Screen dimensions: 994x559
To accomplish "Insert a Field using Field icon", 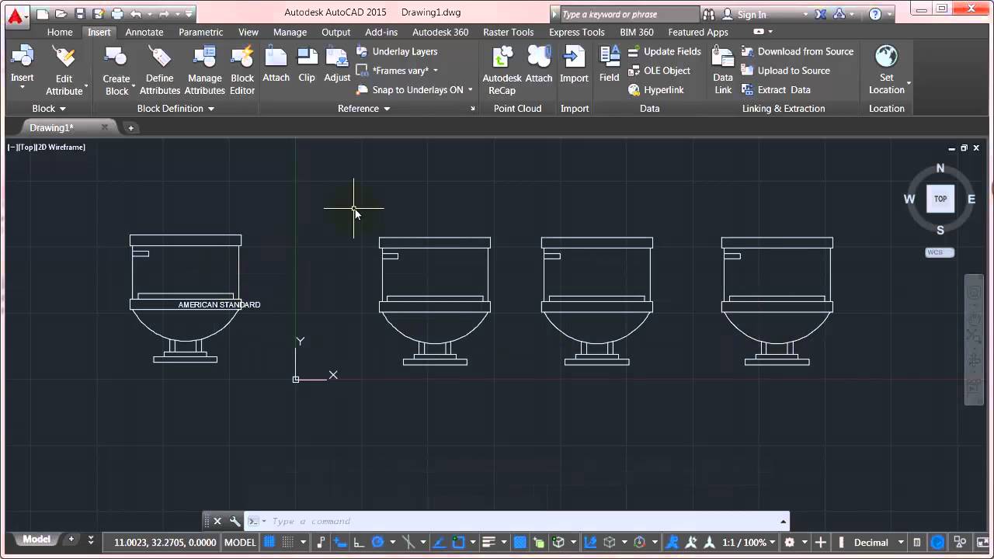I will pyautogui.click(x=610, y=57).
